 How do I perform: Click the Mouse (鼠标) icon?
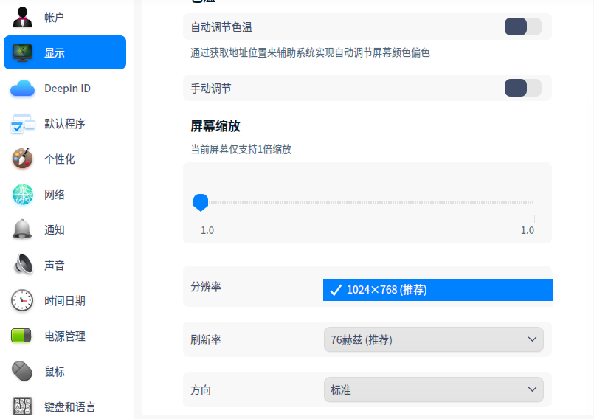coord(22,371)
